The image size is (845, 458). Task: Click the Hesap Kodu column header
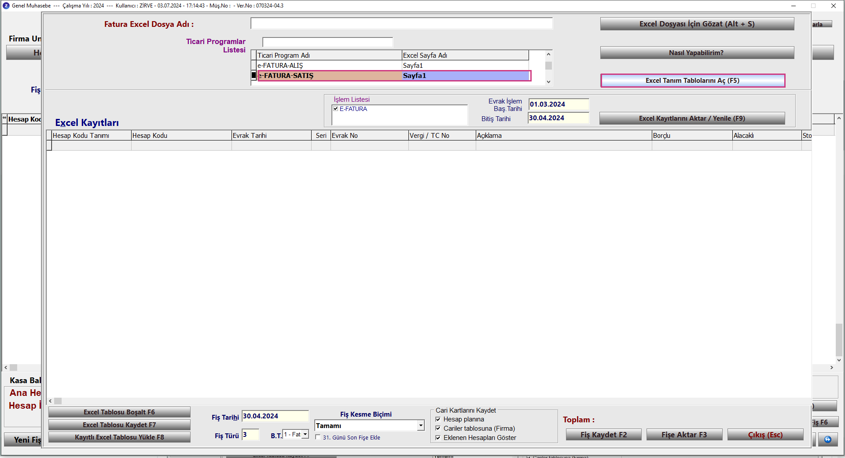tap(181, 136)
